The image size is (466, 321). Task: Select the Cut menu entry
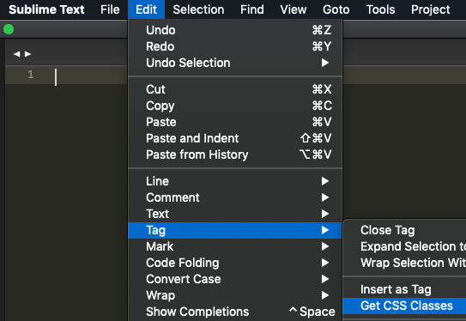click(x=235, y=89)
